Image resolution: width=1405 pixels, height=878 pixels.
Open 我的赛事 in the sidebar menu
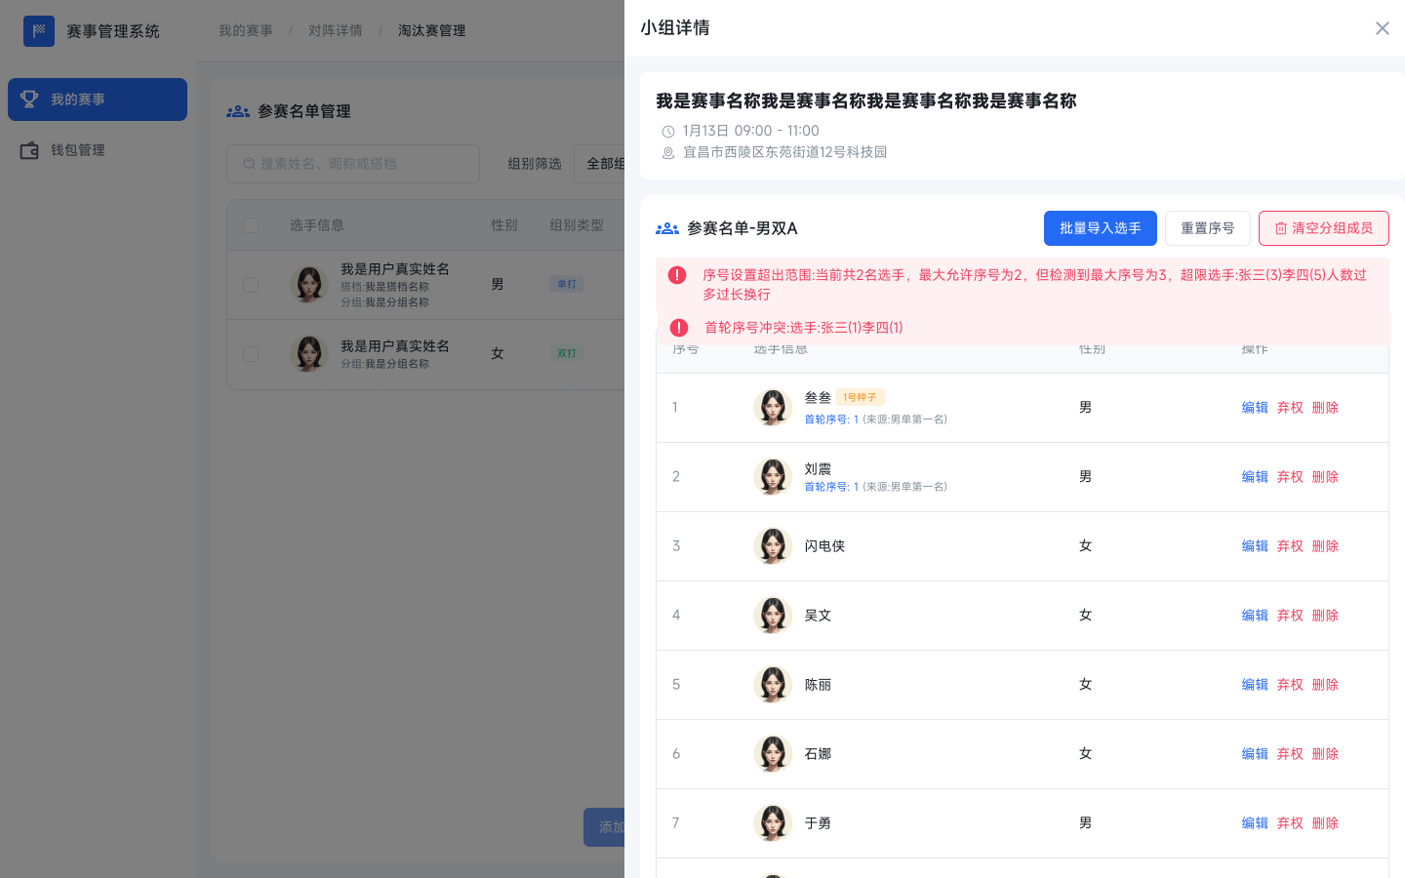98,100
